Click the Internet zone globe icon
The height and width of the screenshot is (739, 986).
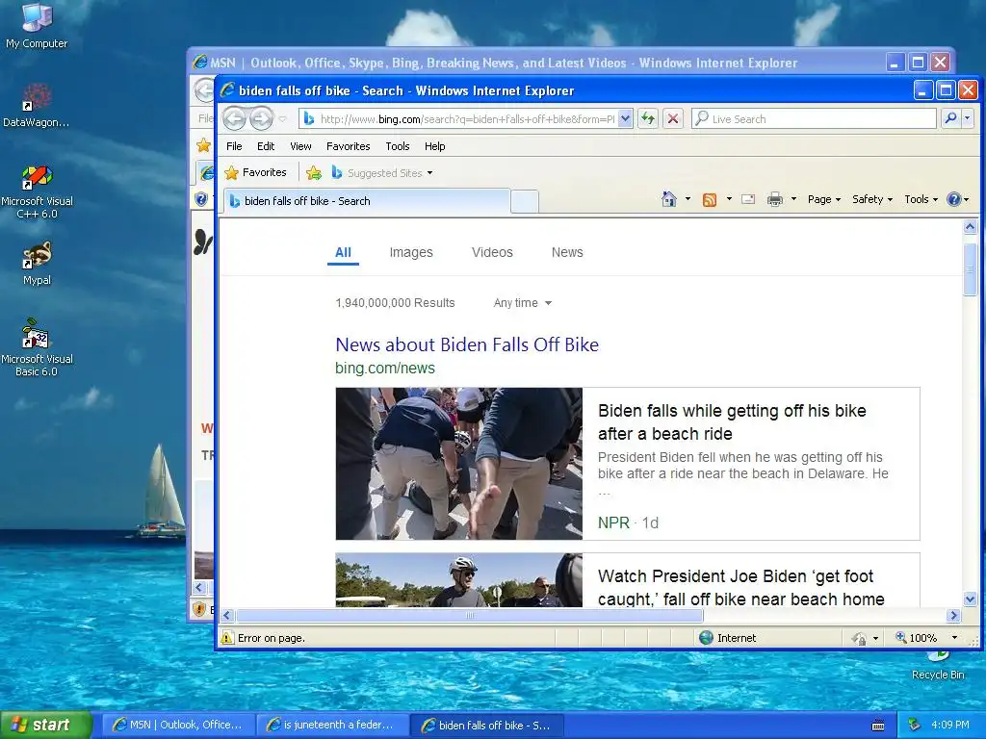pyautogui.click(x=706, y=638)
